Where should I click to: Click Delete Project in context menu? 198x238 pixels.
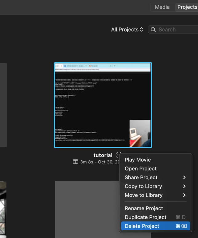coord(142,226)
